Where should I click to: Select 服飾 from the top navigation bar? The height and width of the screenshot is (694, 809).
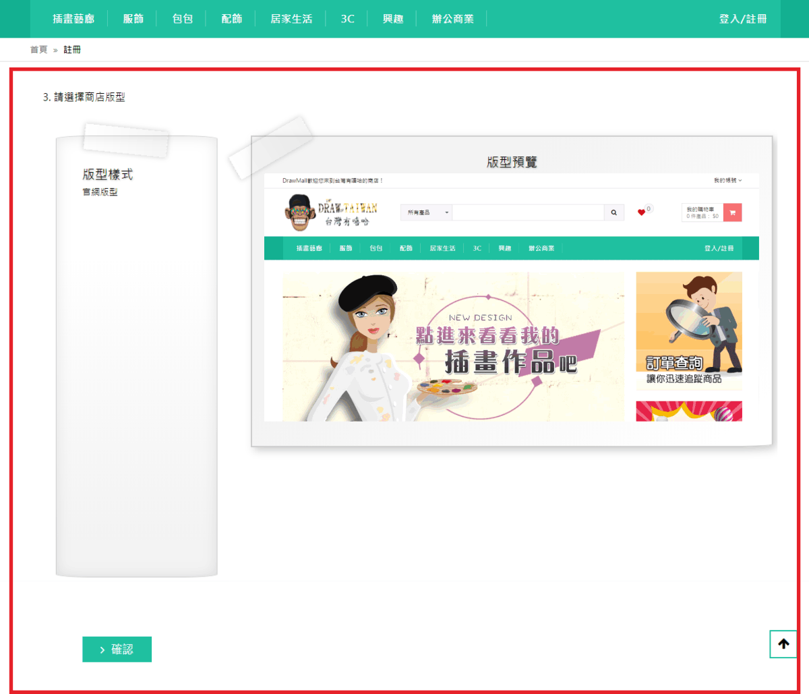pos(133,19)
